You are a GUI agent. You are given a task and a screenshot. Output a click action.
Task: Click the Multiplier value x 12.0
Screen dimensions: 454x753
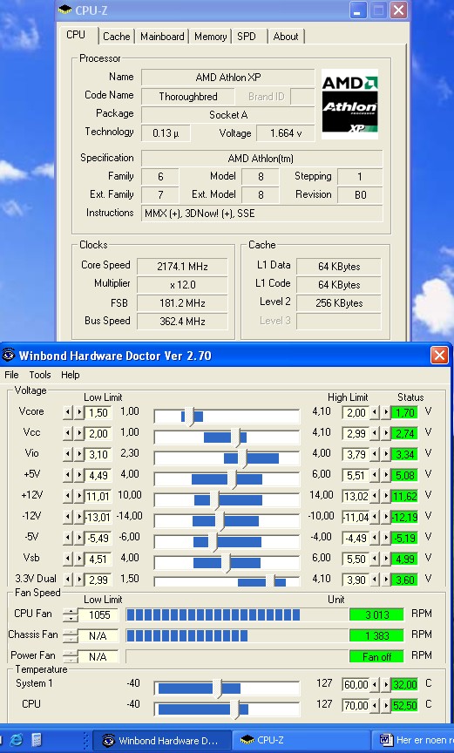pos(182,285)
